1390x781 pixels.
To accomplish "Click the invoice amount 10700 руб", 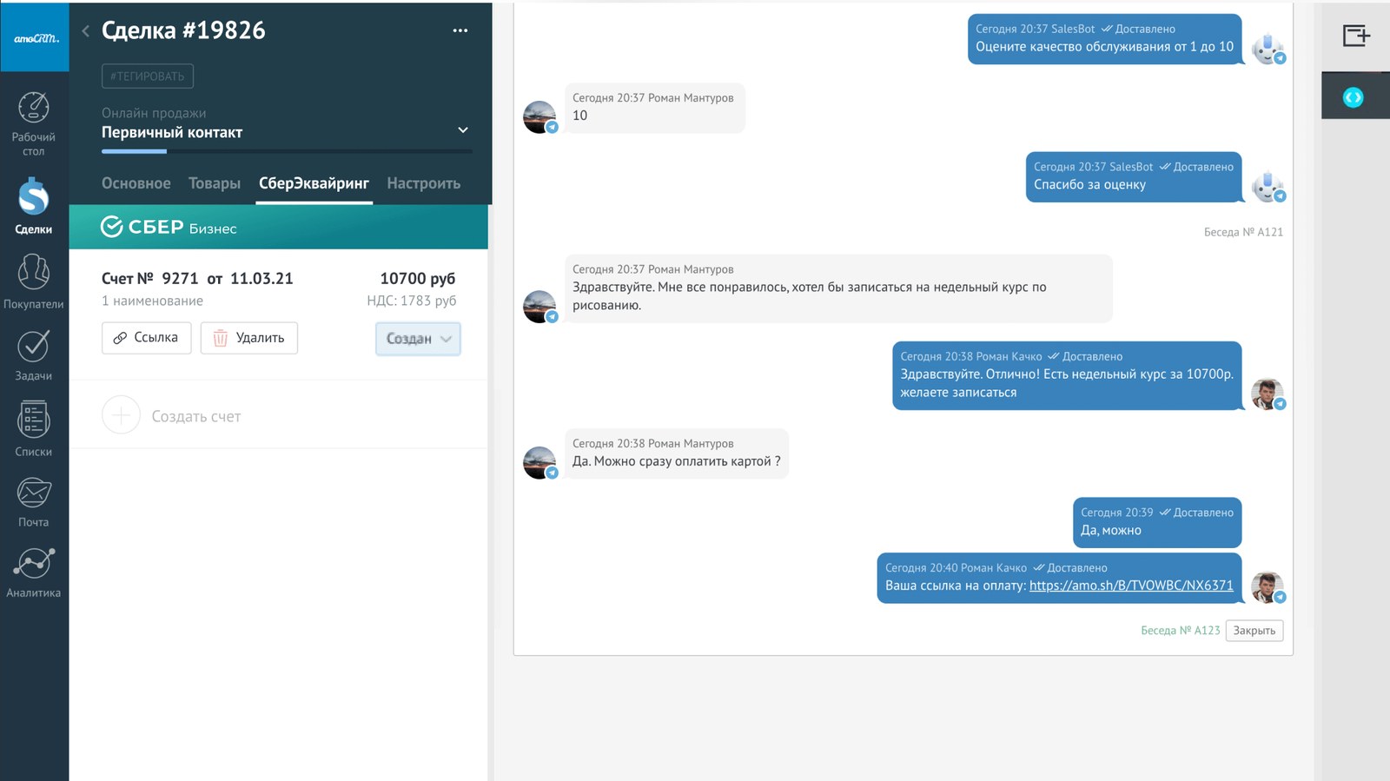I will tap(418, 279).
